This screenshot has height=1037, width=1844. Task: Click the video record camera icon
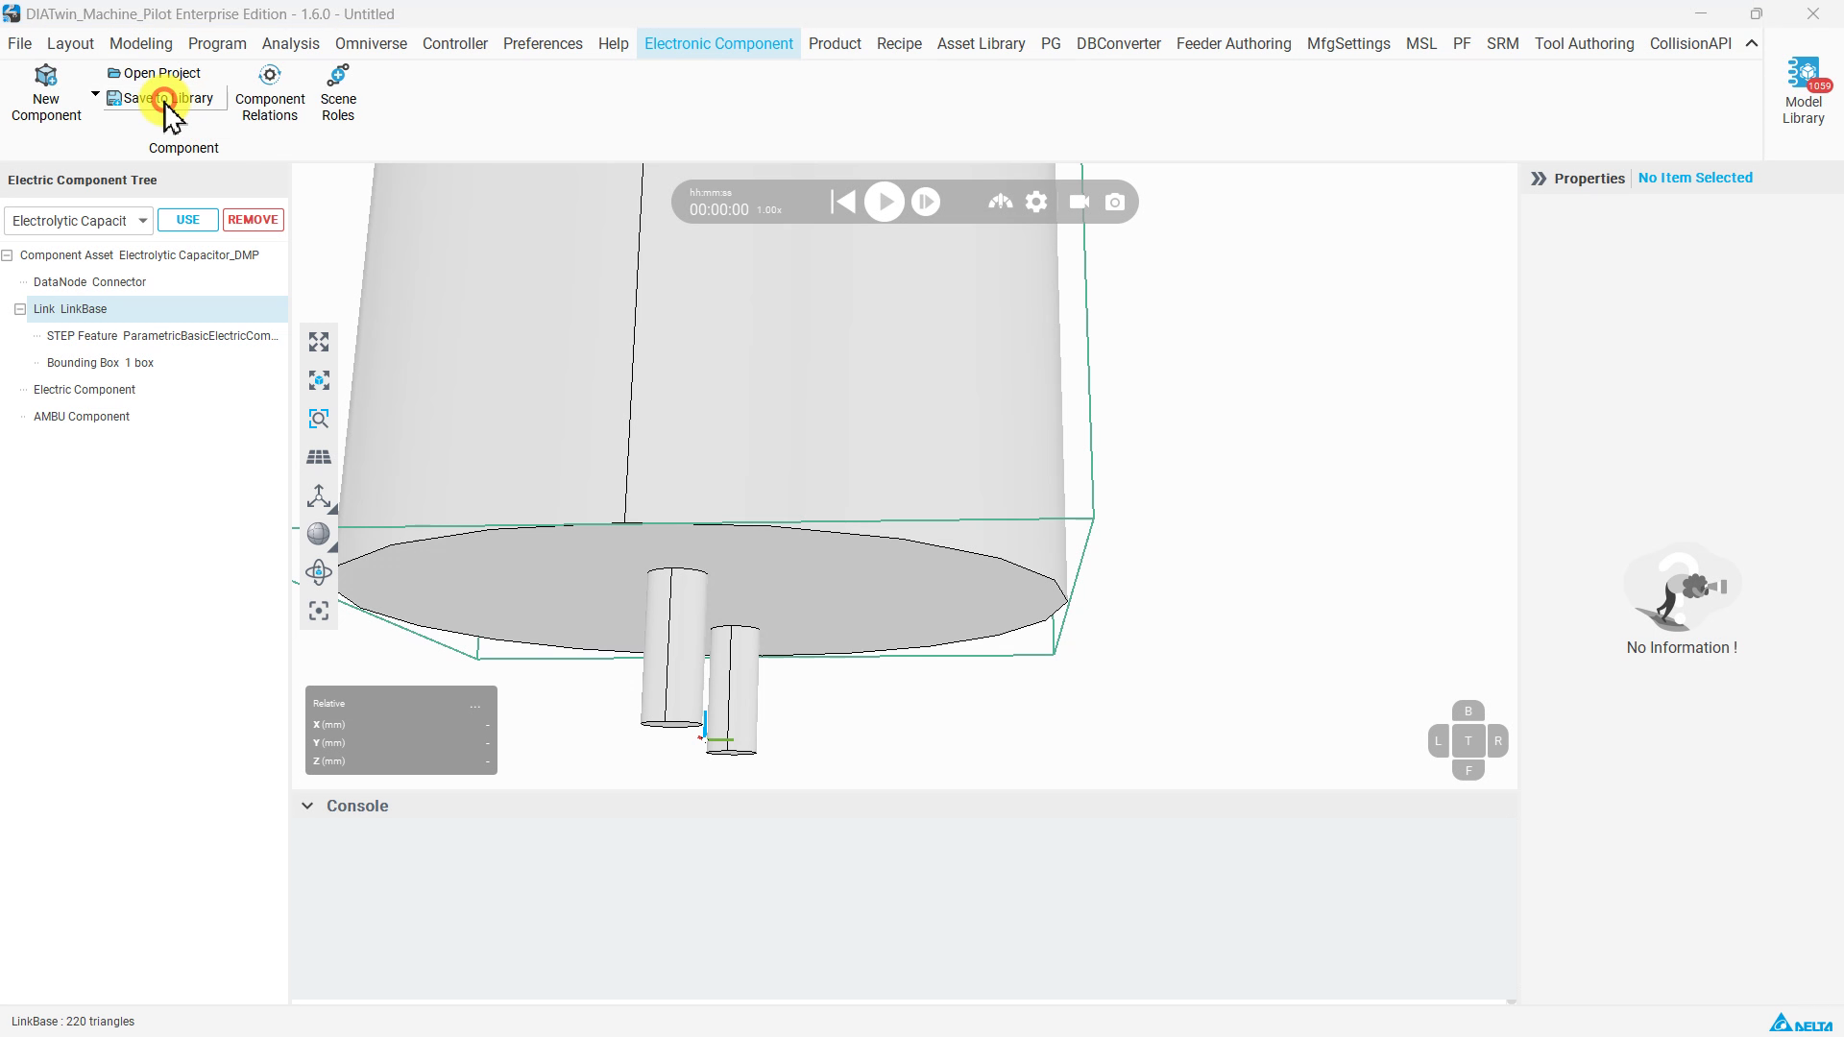pyautogui.click(x=1080, y=203)
